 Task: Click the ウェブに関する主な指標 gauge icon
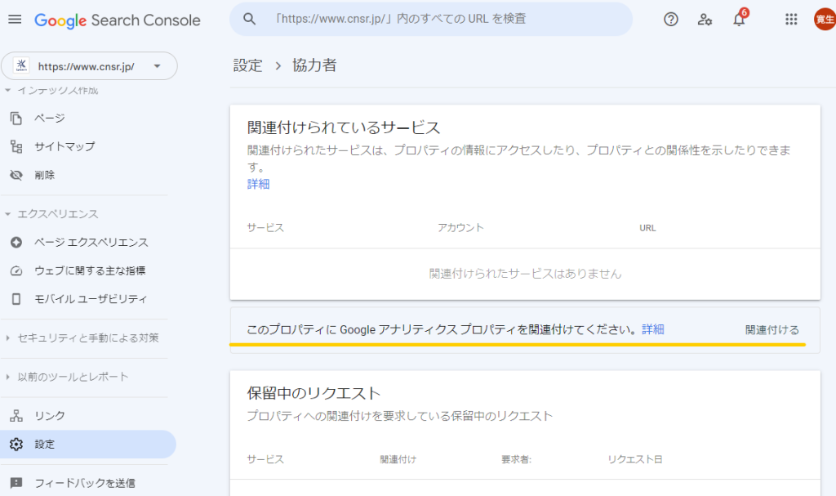tap(16, 270)
